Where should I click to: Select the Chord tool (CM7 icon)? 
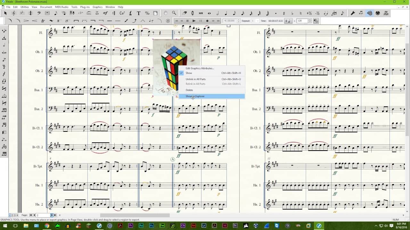(122, 13)
